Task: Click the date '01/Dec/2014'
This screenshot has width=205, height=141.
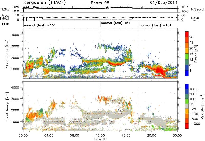Action: [164, 3]
